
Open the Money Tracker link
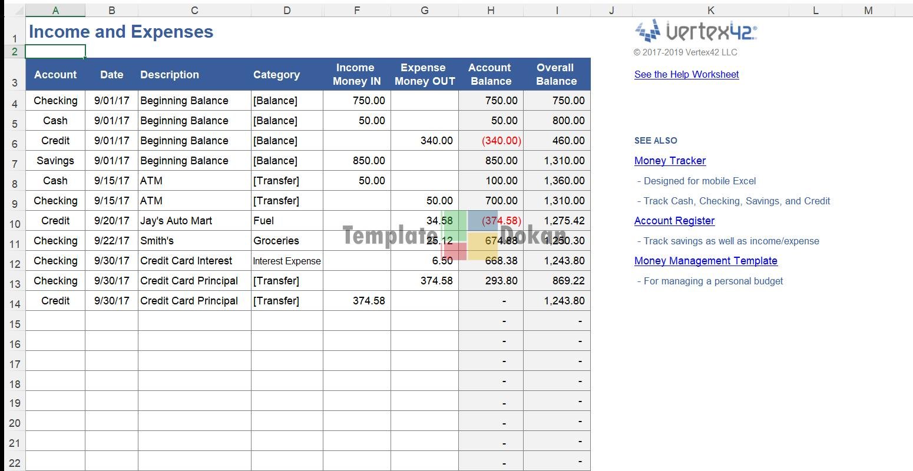(x=670, y=161)
